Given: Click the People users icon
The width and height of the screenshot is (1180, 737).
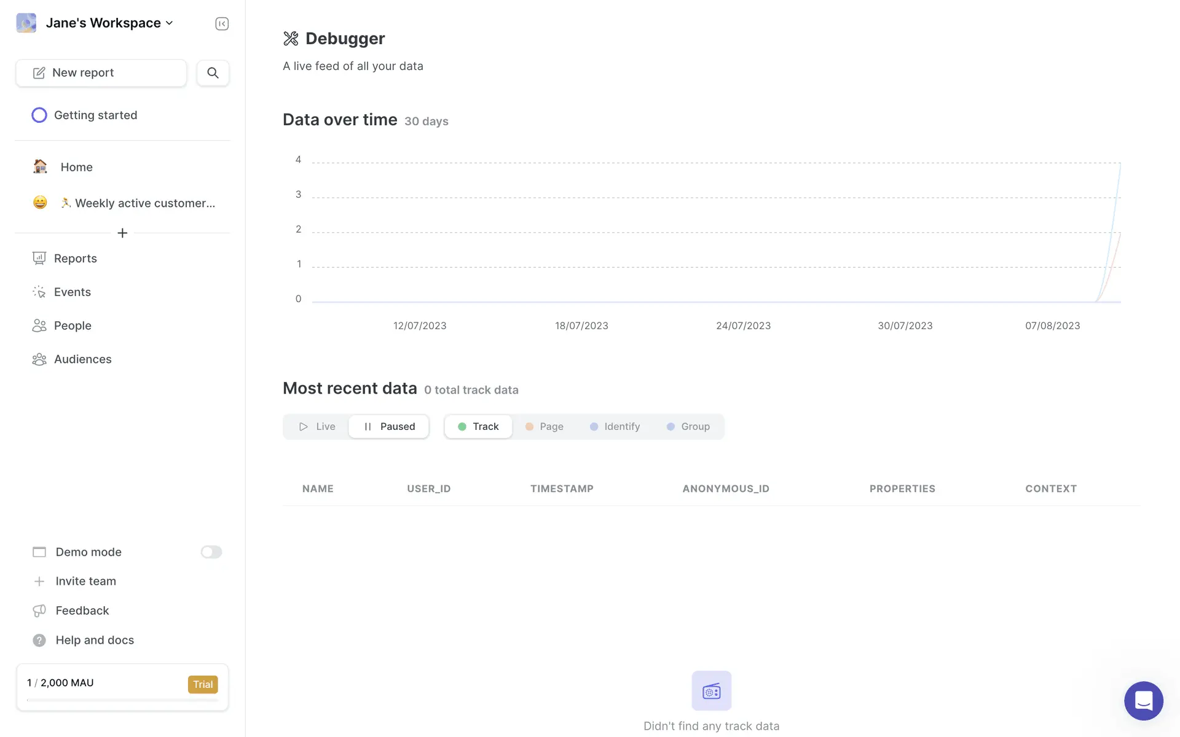Looking at the screenshot, I should click(39, 326).
